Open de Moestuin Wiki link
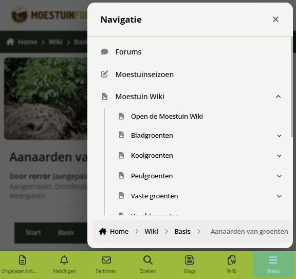 167,116
